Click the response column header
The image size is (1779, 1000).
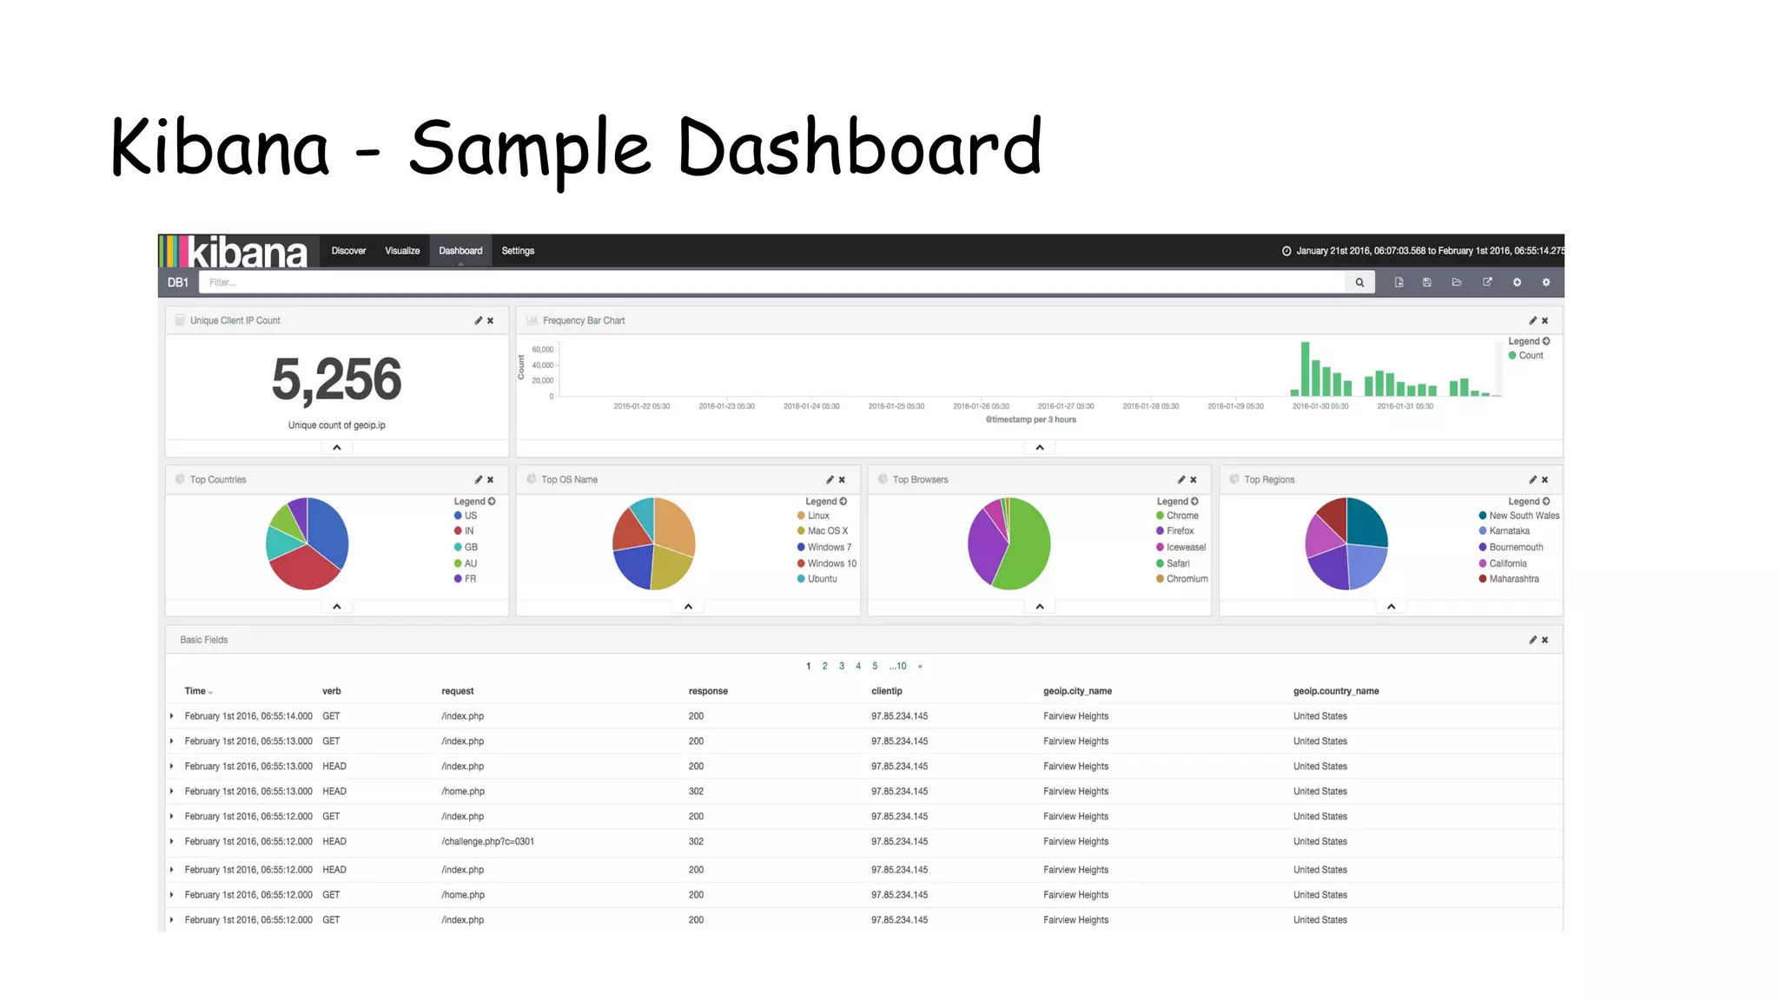pos(708,692)
